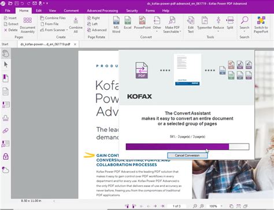This screenshot has height=210, width=274.
Task: Switch to the Security ribbon tab
Action: 132,10
